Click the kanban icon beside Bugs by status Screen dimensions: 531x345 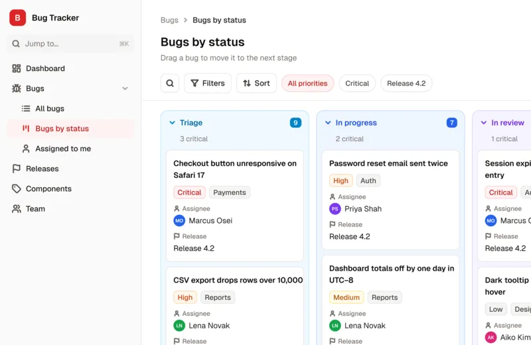pyautogui.click(x=26, y=128)
